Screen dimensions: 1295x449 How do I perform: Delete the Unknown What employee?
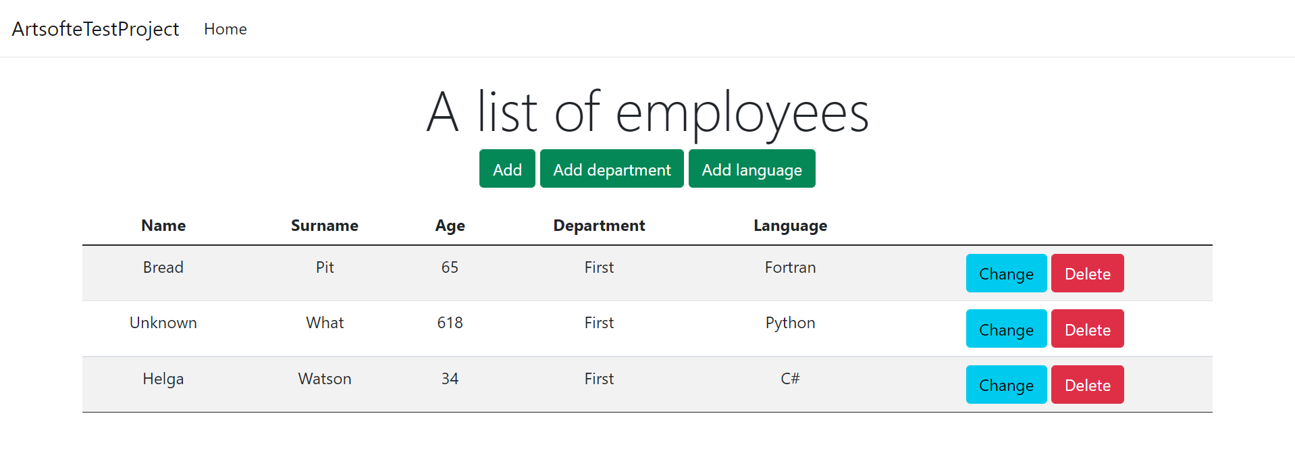(1087, 329)
